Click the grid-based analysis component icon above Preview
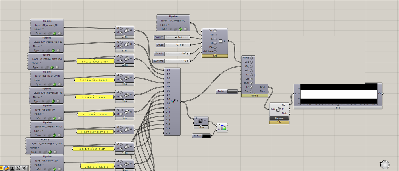The image size is (399, 171). click(x=278, y=109)
